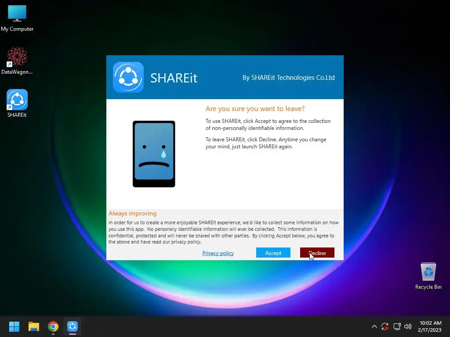The height and width of the screenshot is (337, 450).
Task: Click the sad crying phone illustration
Action: click(x=154, y=154)
